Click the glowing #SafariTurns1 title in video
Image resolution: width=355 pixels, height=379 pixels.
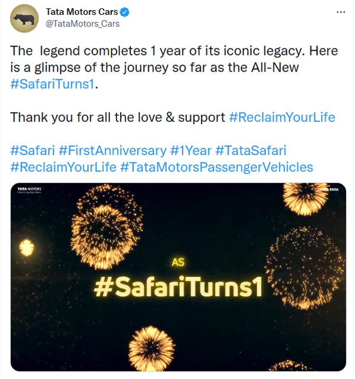tap(177, 287)
